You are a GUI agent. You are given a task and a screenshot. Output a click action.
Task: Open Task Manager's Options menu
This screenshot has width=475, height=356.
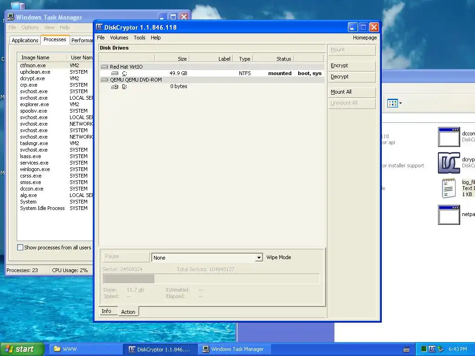30,27
